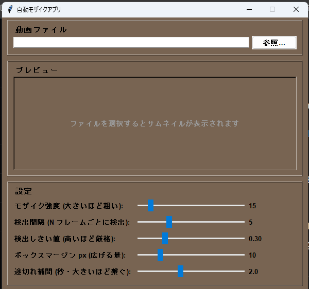
Task: Click the 途切れ補間 (秒・大きいほど繋ぐ) label
Action: pos(73,272)
